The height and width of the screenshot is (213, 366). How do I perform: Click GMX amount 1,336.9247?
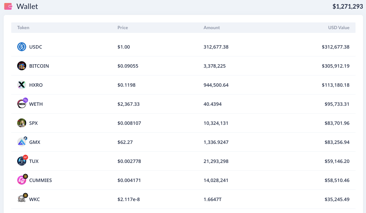216,142
